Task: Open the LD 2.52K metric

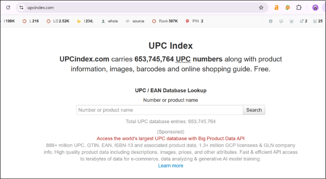Action: [58, 21]
